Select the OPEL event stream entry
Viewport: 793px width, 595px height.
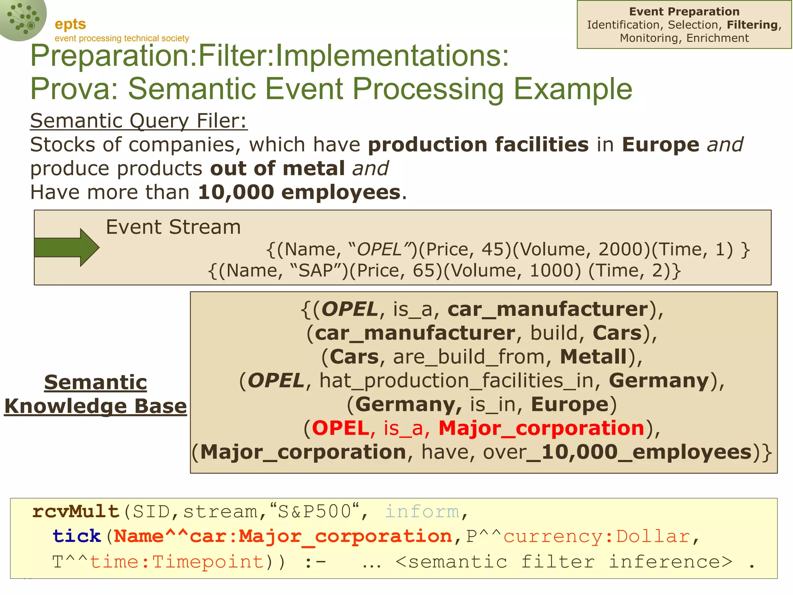coord(508,249)
